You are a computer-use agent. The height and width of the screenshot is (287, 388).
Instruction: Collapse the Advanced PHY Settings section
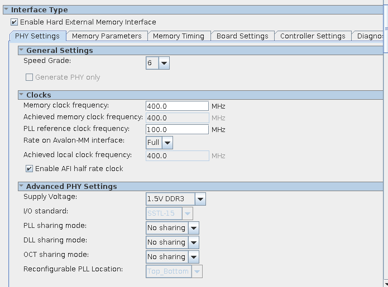(x=22, y=186)
